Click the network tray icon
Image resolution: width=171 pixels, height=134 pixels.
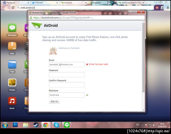point(150,125)
